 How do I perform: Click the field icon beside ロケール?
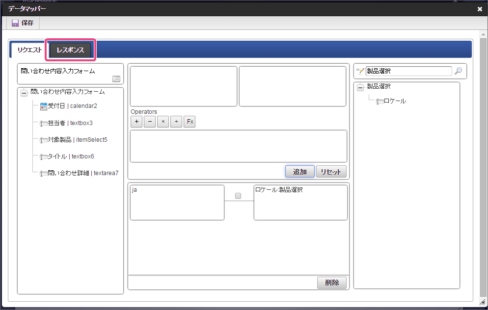380,102
